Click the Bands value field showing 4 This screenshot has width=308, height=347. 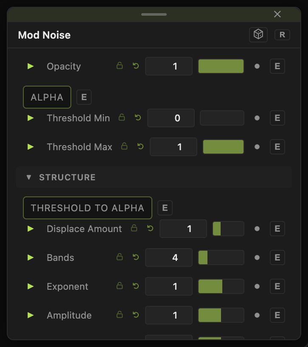click(x=169, y=257)
